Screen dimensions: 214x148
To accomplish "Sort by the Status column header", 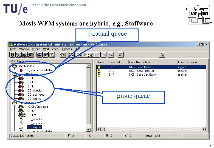I will tap(102, 62).
